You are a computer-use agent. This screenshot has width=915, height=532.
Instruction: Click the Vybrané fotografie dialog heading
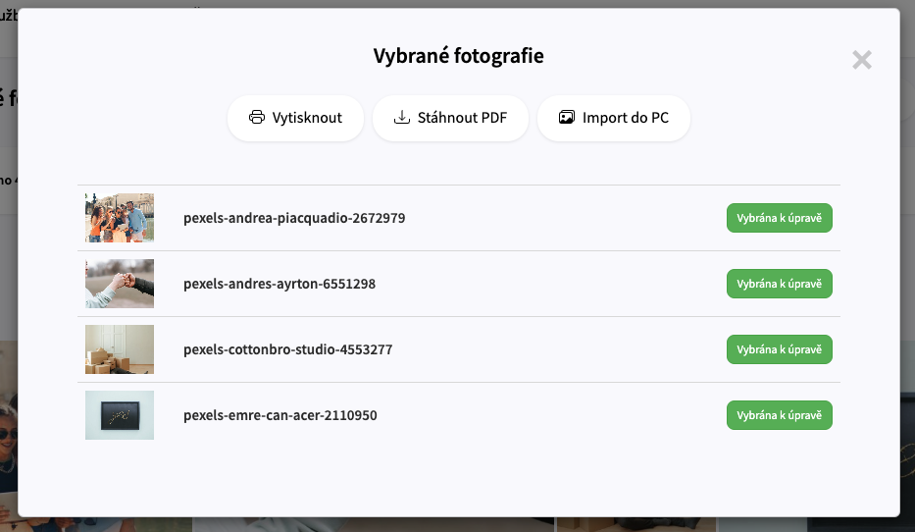point(459,56)
